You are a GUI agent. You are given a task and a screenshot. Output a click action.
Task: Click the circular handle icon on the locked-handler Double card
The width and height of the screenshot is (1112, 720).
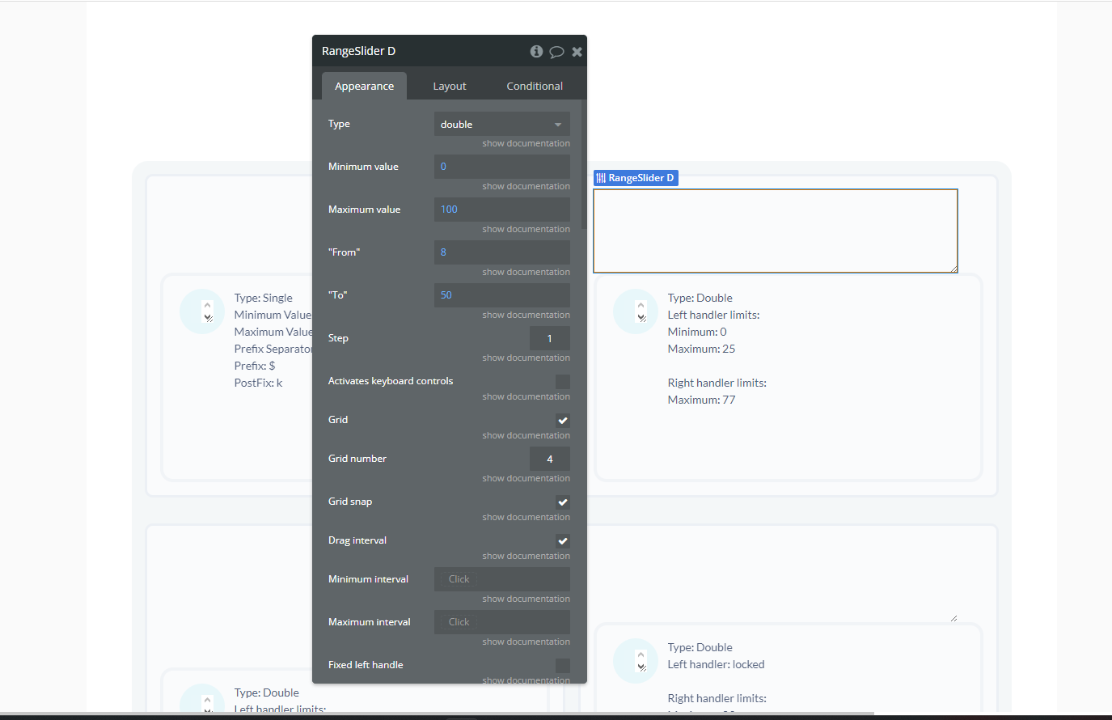click(x=636, y=660)
